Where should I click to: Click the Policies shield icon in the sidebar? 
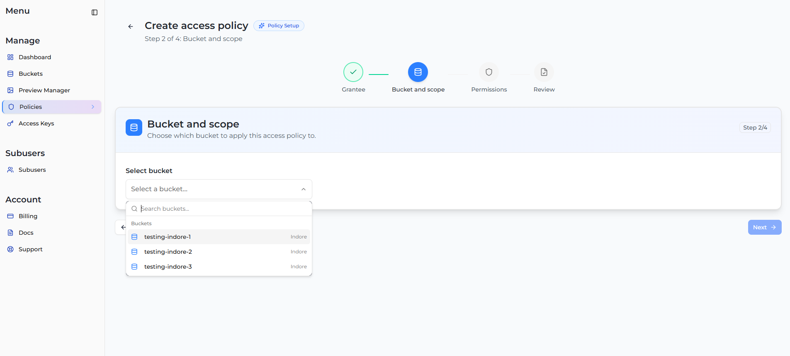point(11,107)
